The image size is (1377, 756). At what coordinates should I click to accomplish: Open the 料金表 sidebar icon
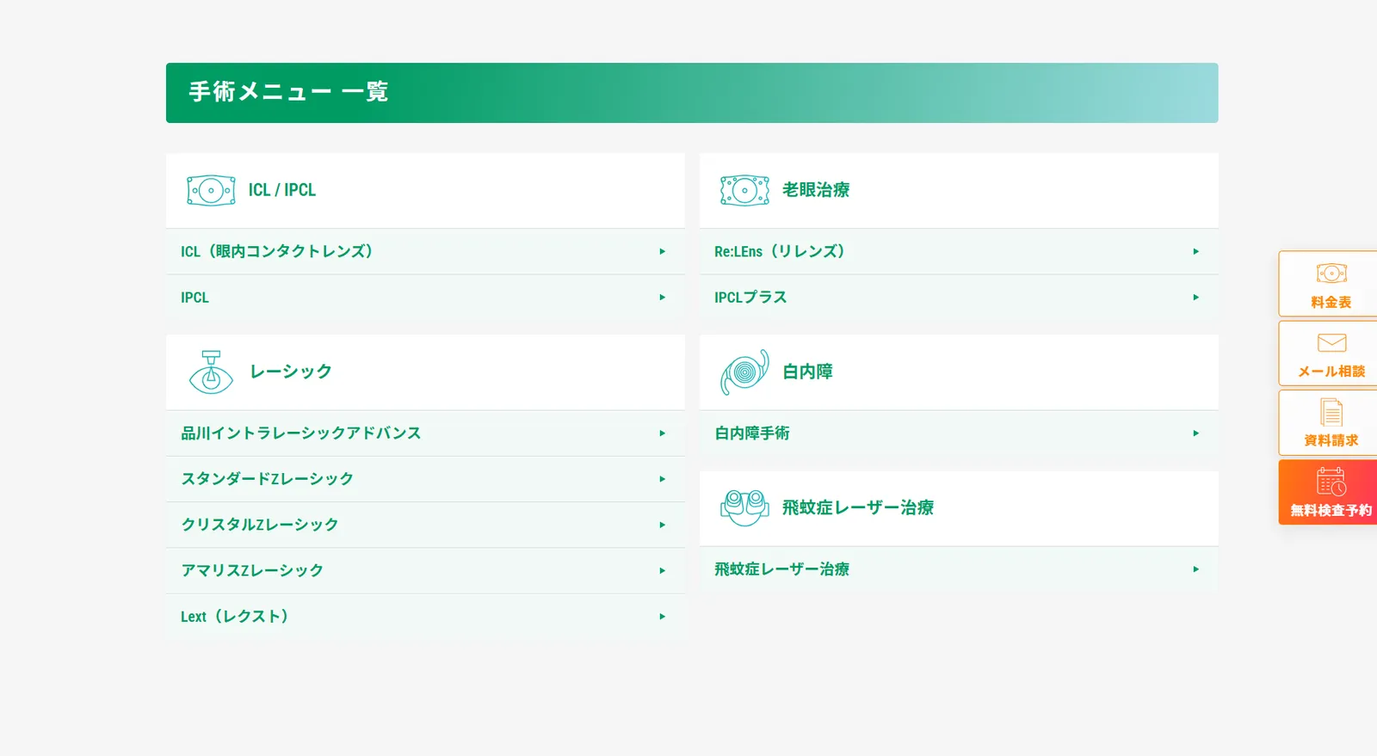1331,274
